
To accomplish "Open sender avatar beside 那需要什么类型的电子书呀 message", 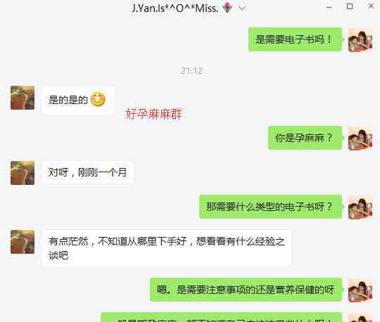I will click(360, 207).
